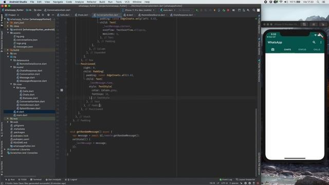Click the gutter marker beside the Colors.grey line
This screenshot has width=329, height=185.
[62, 90]
